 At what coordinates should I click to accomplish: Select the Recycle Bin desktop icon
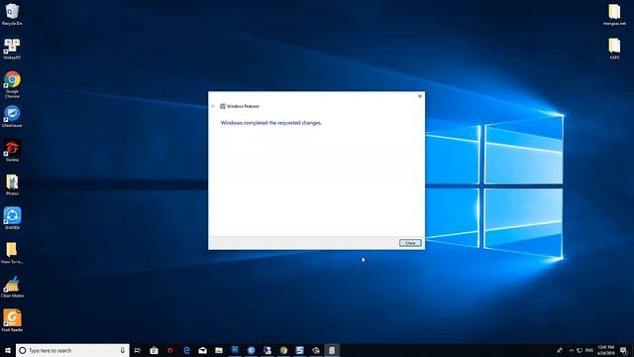click(12, 15)
